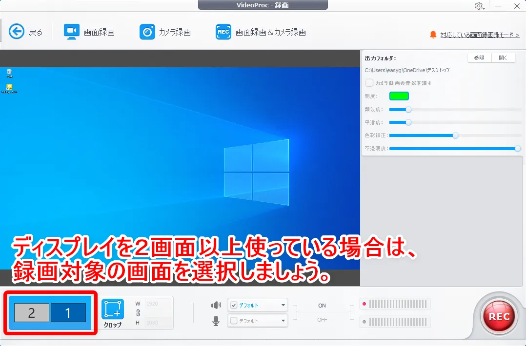526x346 pixels.
Task: Uncheck the speaker デフォルト checkbox
Action: 234,305
